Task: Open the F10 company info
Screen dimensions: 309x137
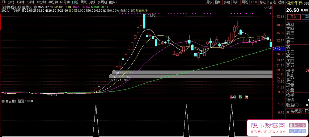Action: coord(254,2)
